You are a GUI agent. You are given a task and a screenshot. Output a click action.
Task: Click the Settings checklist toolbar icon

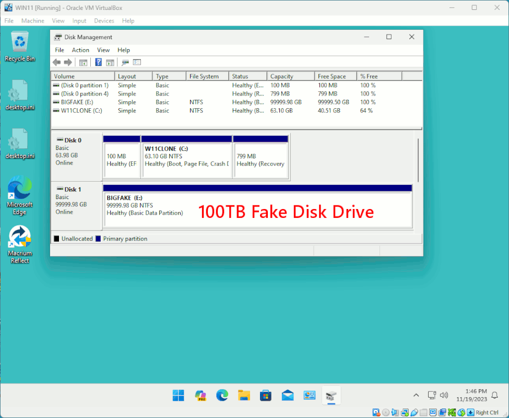137,62
